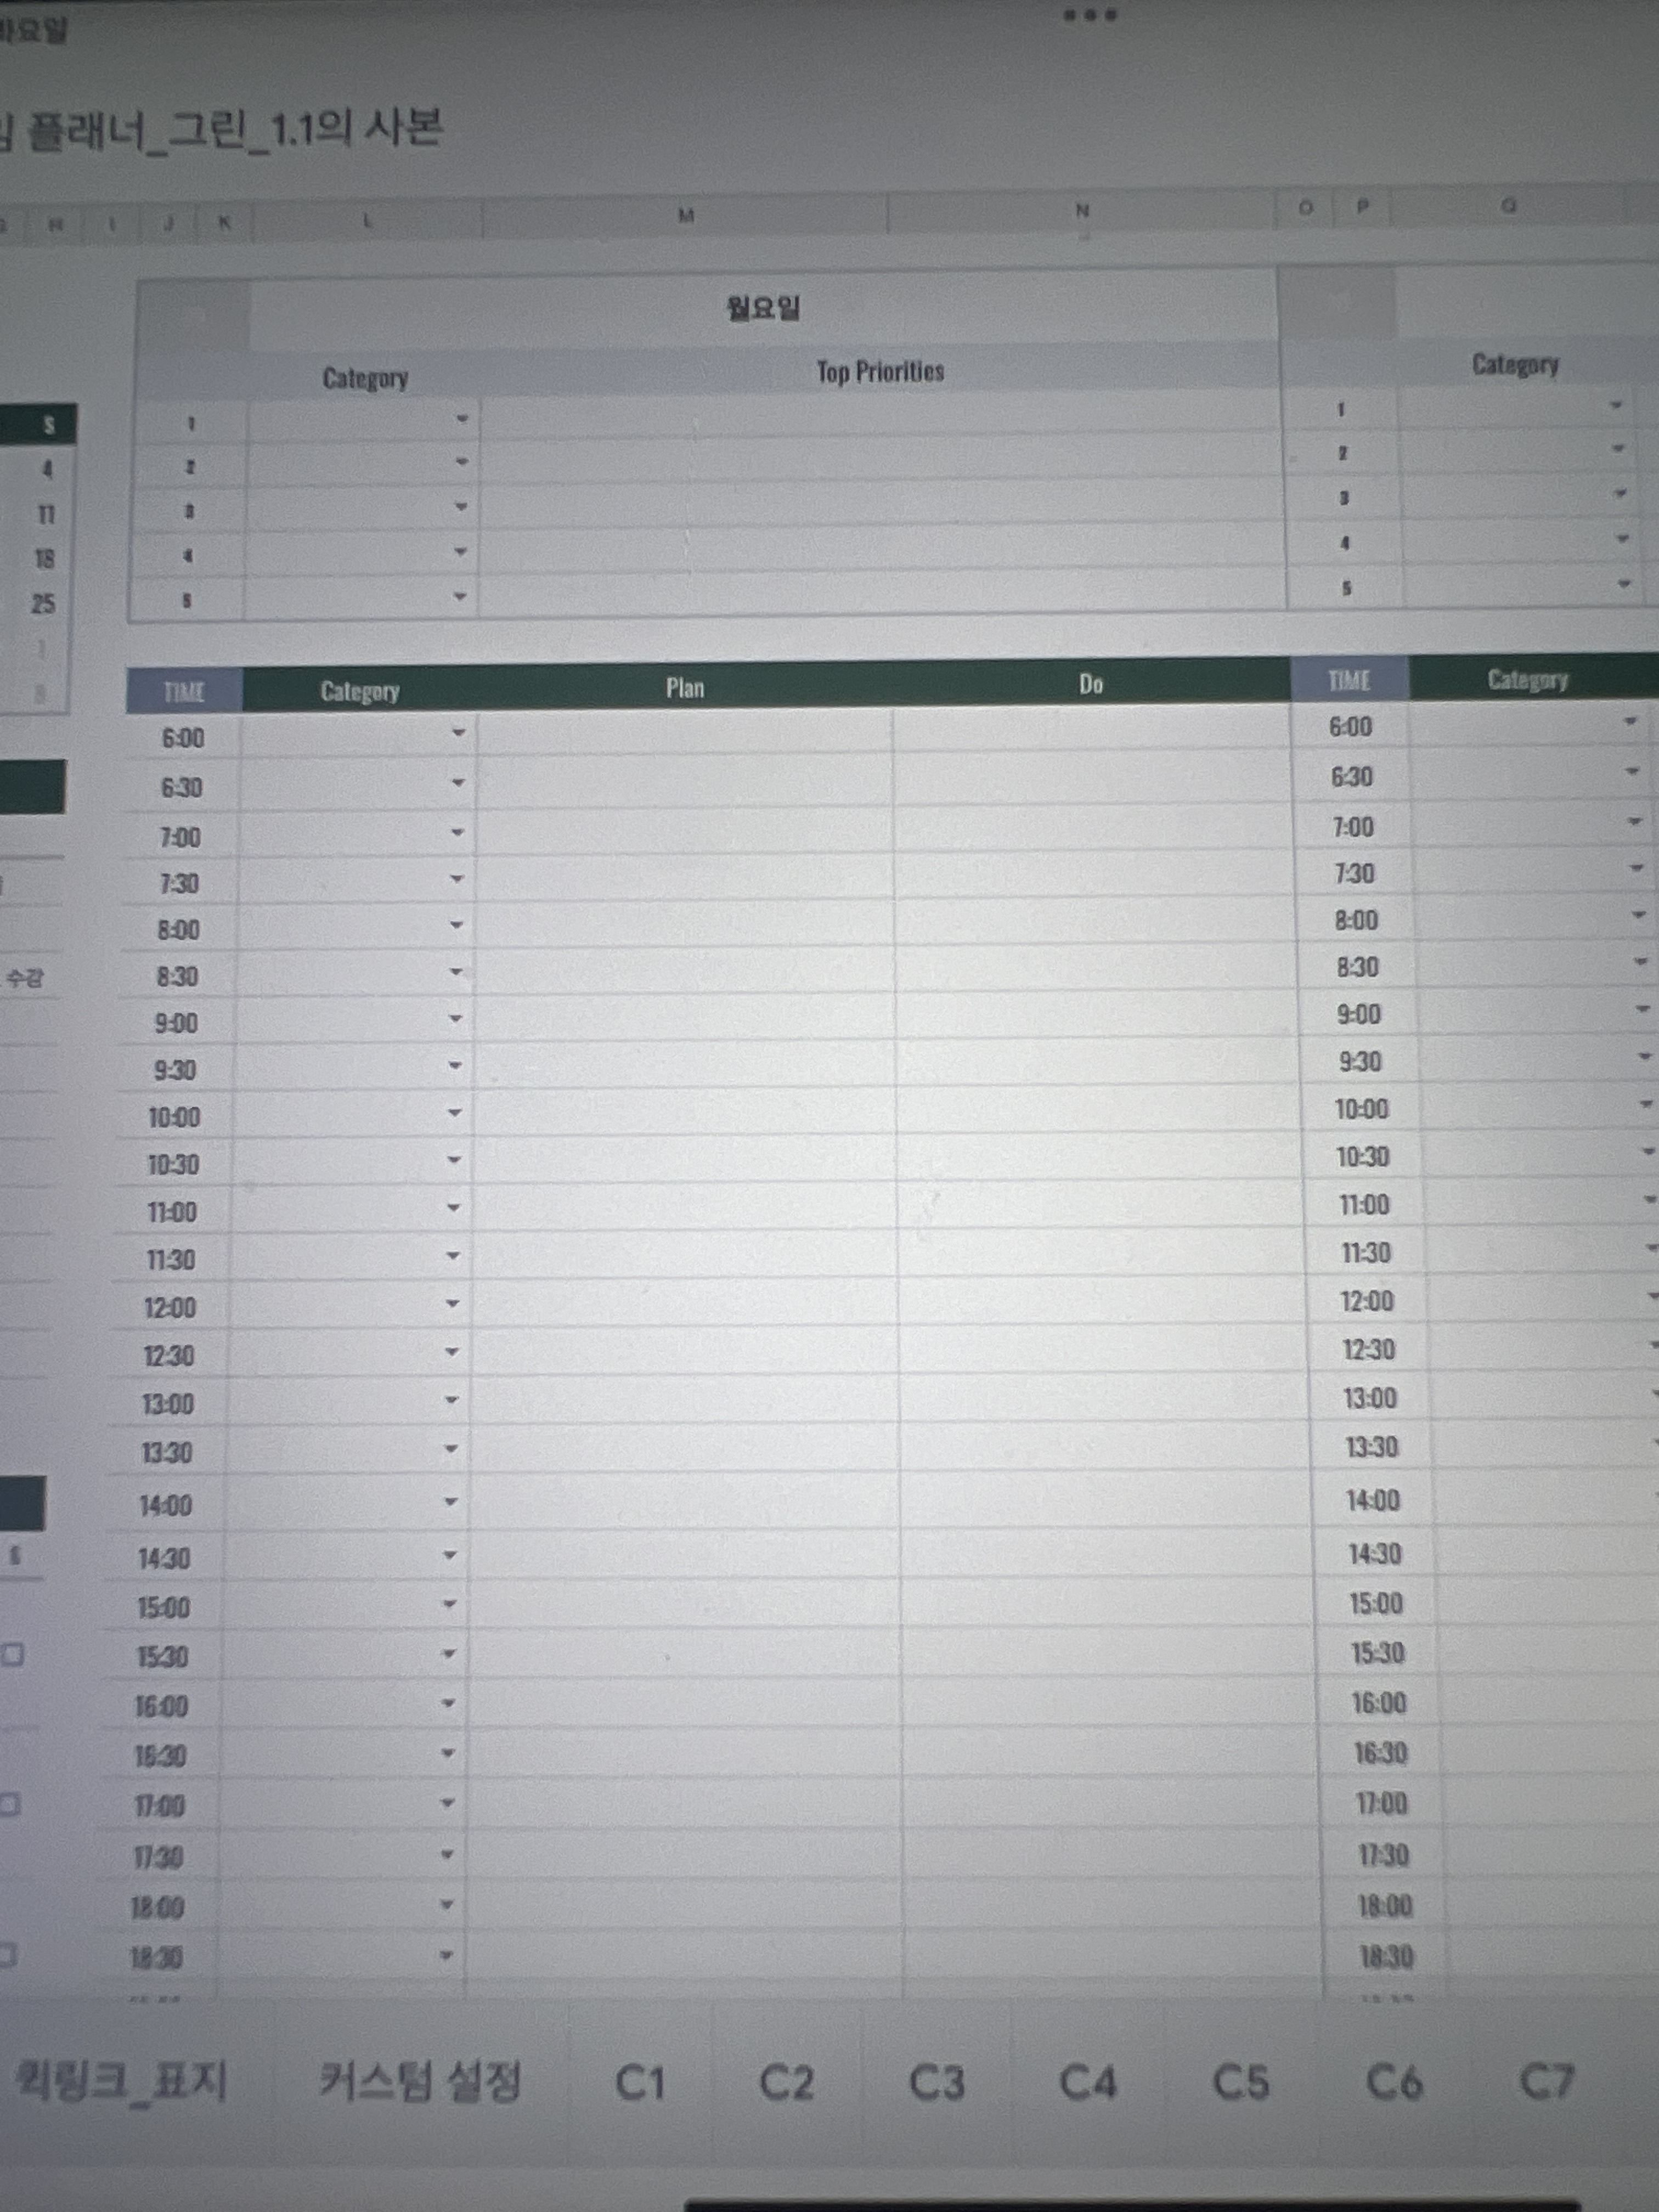
Task: Select column L header
Action: [367, 221]
